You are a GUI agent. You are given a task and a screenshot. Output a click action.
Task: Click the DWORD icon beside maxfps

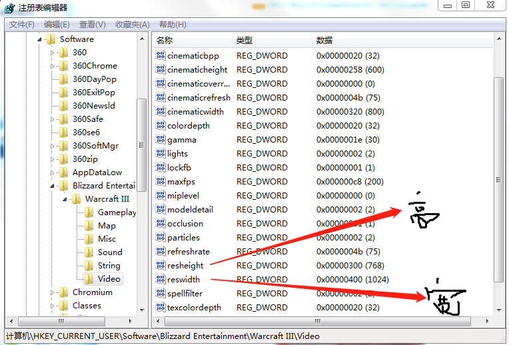(x=161, y=181)
